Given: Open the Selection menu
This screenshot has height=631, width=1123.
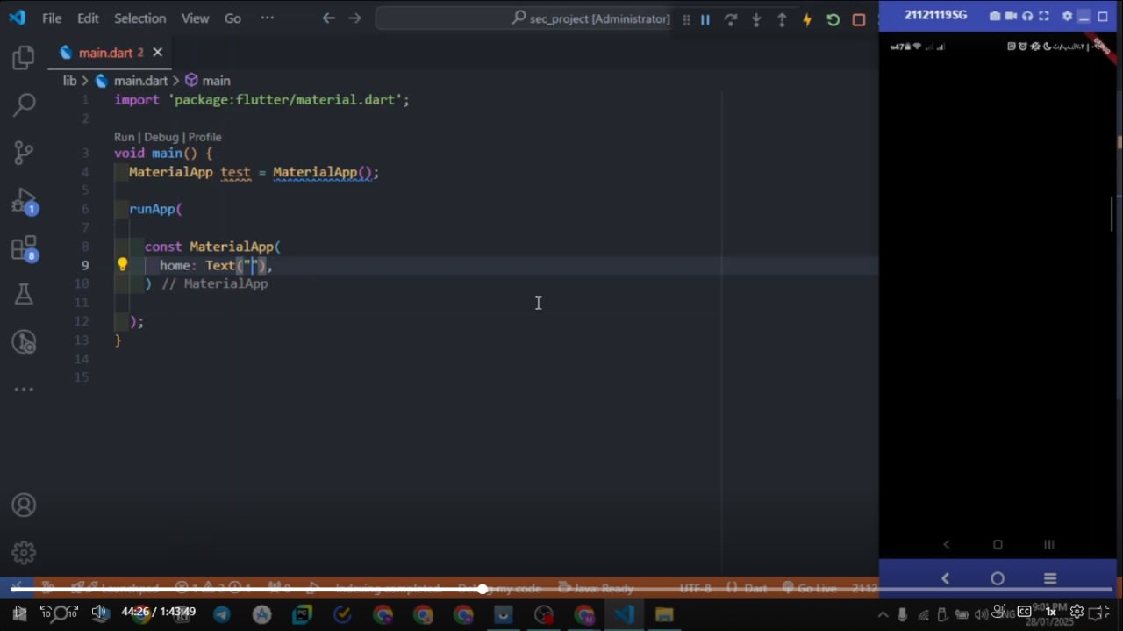Looking at the screenshot, I should 139,18.
